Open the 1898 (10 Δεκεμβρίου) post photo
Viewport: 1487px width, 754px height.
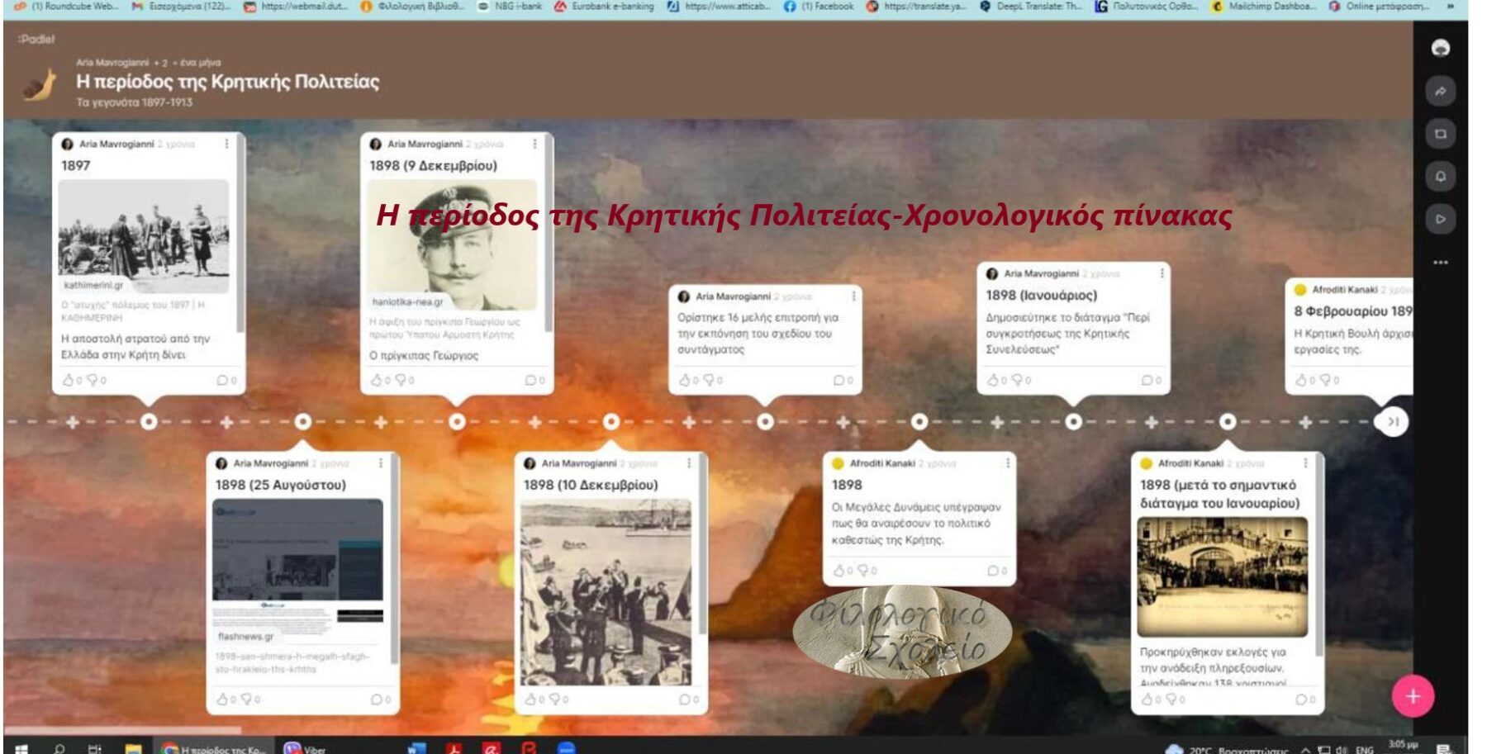(x=606, y=591)
